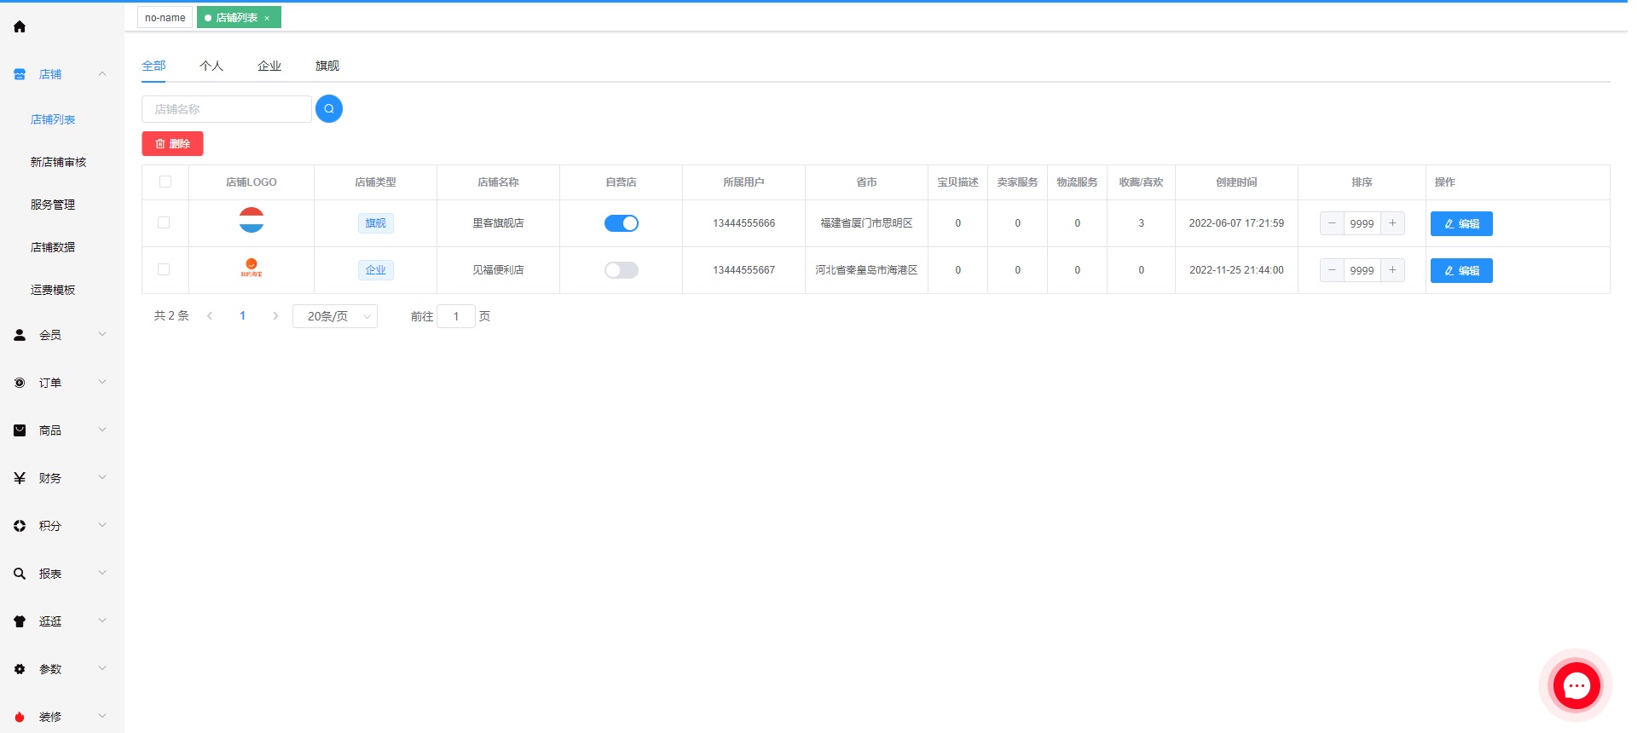Screen dimensions: 1637x733
Task: Click the 商品 product icon
Action: click(20, 430)
